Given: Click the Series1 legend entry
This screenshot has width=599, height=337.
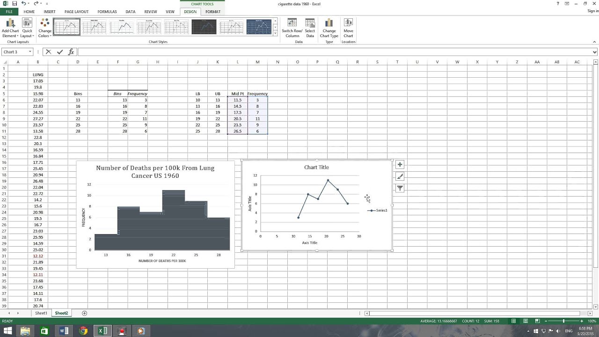Looking at the screenshot, I should click(x=378, y=210).
